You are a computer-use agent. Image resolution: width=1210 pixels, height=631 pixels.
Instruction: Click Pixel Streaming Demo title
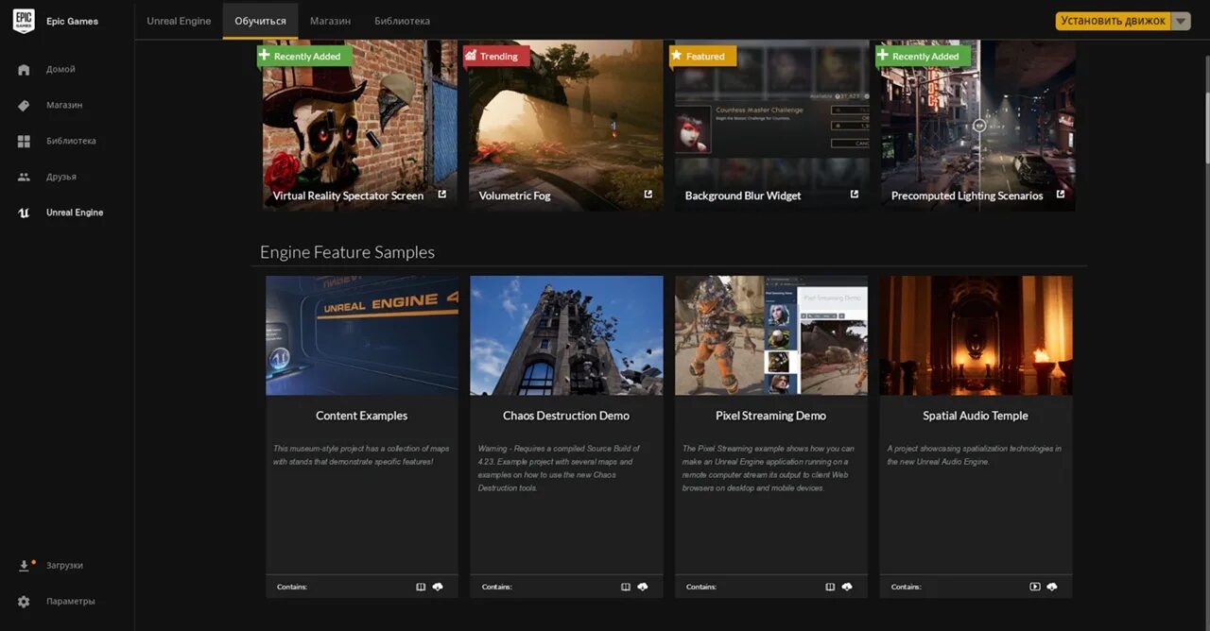coord(771,416)
